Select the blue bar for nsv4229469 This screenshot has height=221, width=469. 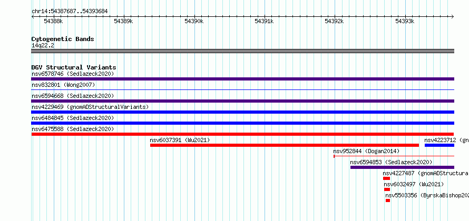tap(242, 112)
